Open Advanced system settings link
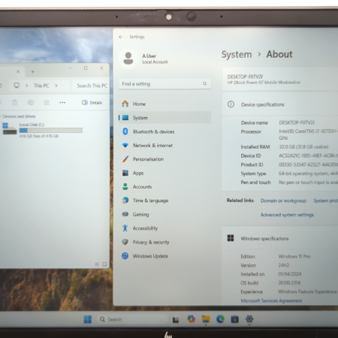 [287, 215]
